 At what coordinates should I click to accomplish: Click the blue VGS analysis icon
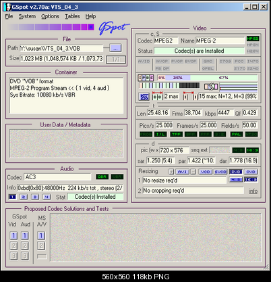144,97
